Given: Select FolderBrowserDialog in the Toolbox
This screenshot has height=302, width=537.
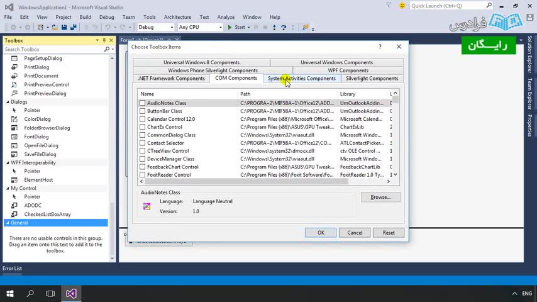Looking at the screenshot, I should [47, 128].
